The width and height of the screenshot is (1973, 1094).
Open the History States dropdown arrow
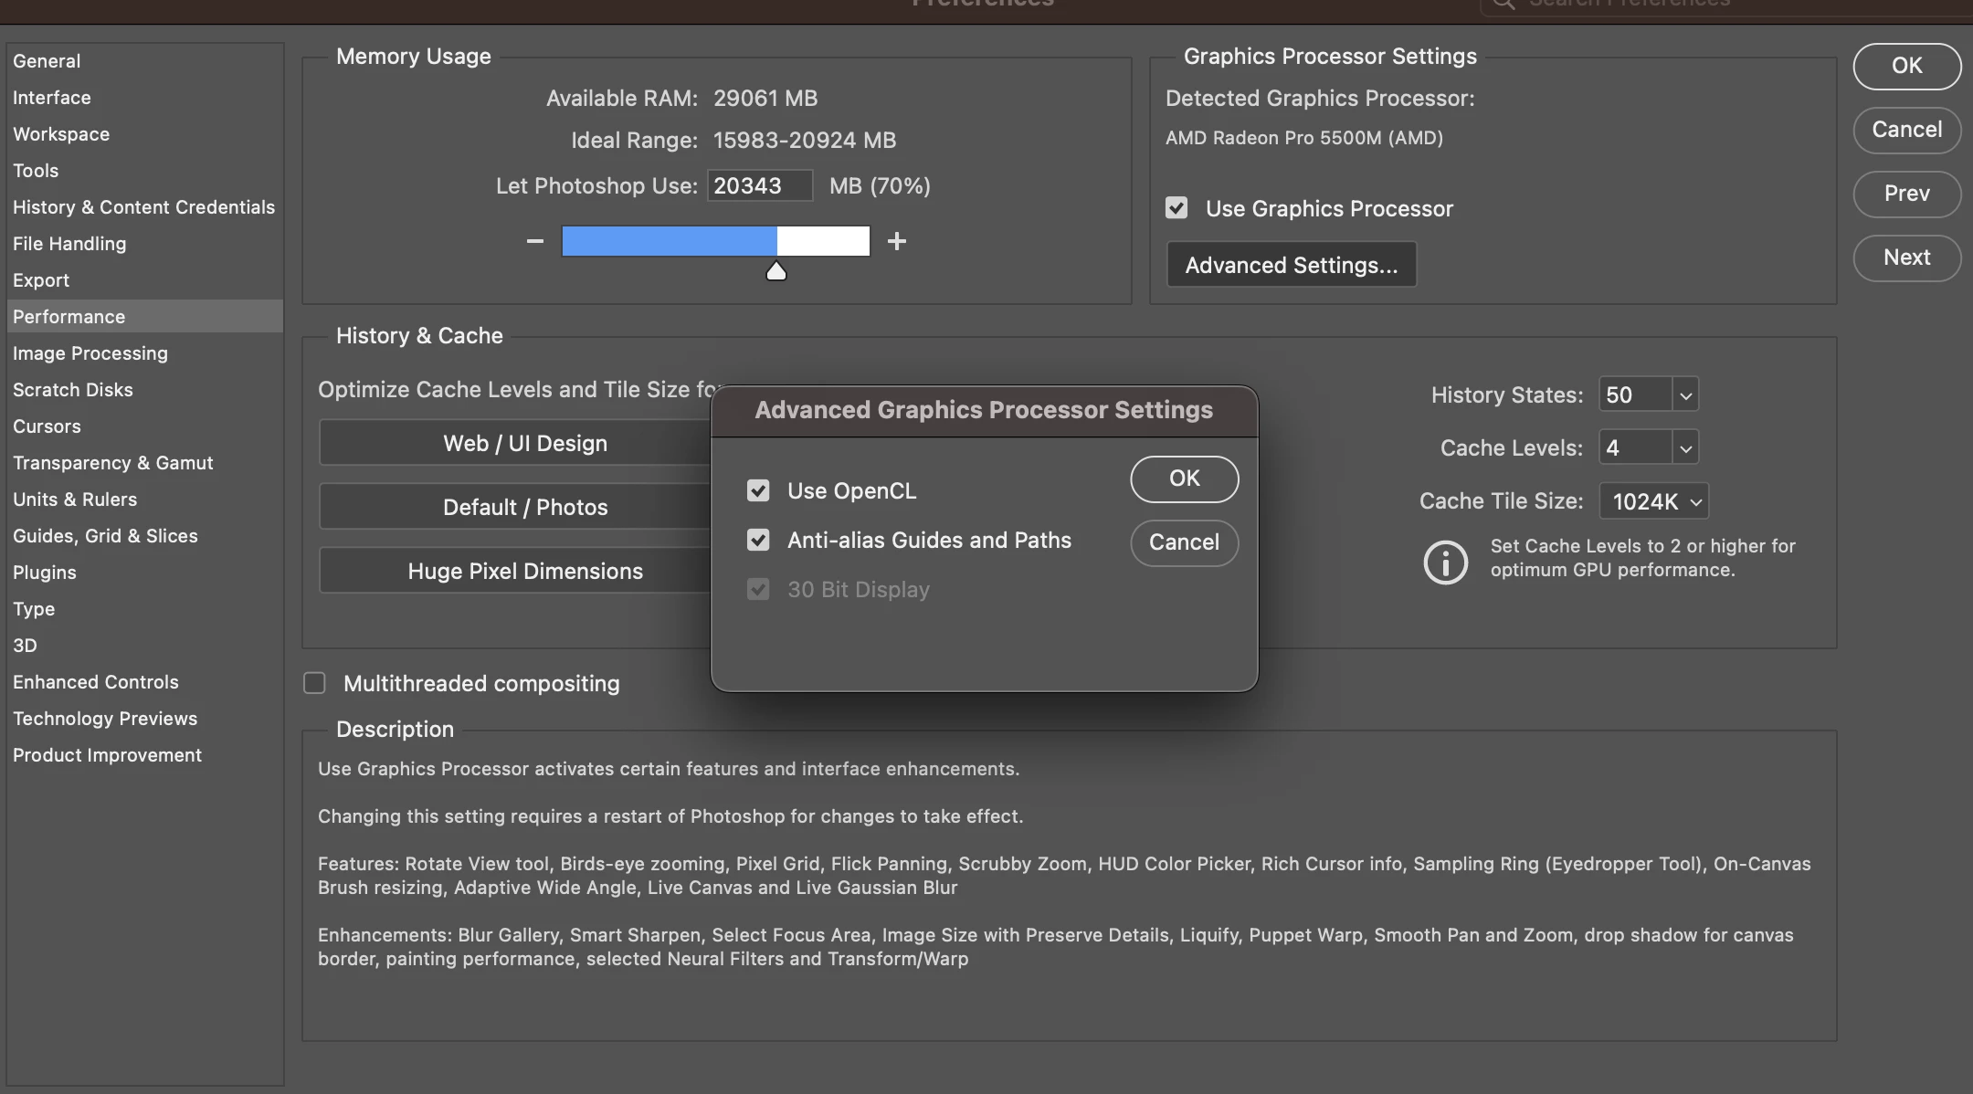[1685, 395]
